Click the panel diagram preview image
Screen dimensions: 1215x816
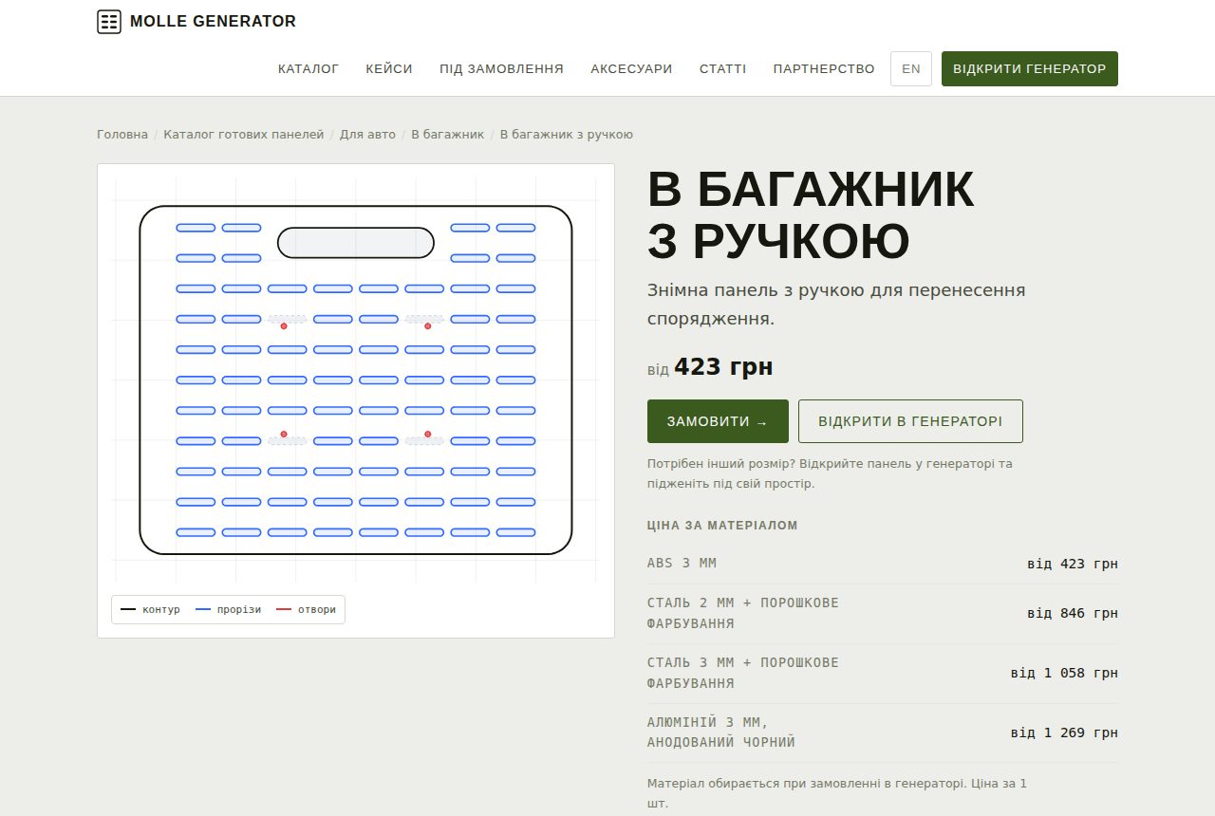(356, 380)
